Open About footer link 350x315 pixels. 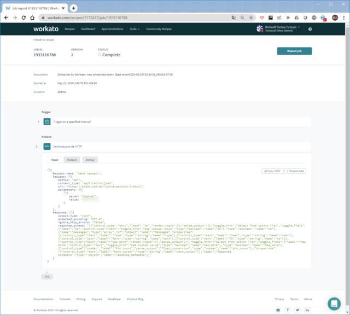point(308,299)
